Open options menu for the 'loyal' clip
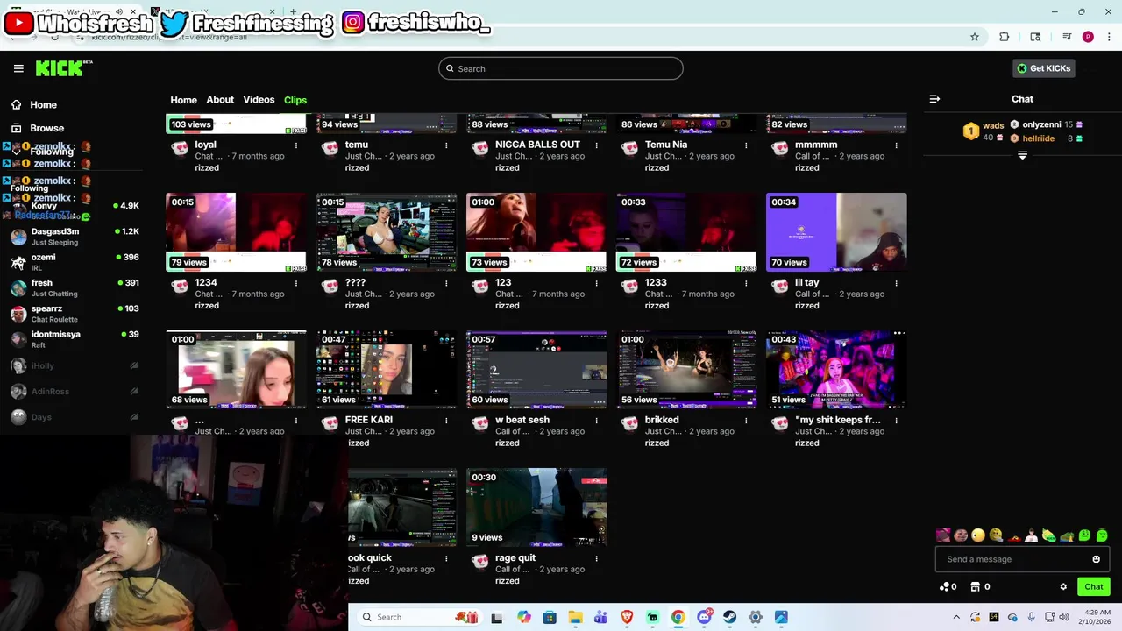The width and height of the screenshot is (1122, 631). 296,145
